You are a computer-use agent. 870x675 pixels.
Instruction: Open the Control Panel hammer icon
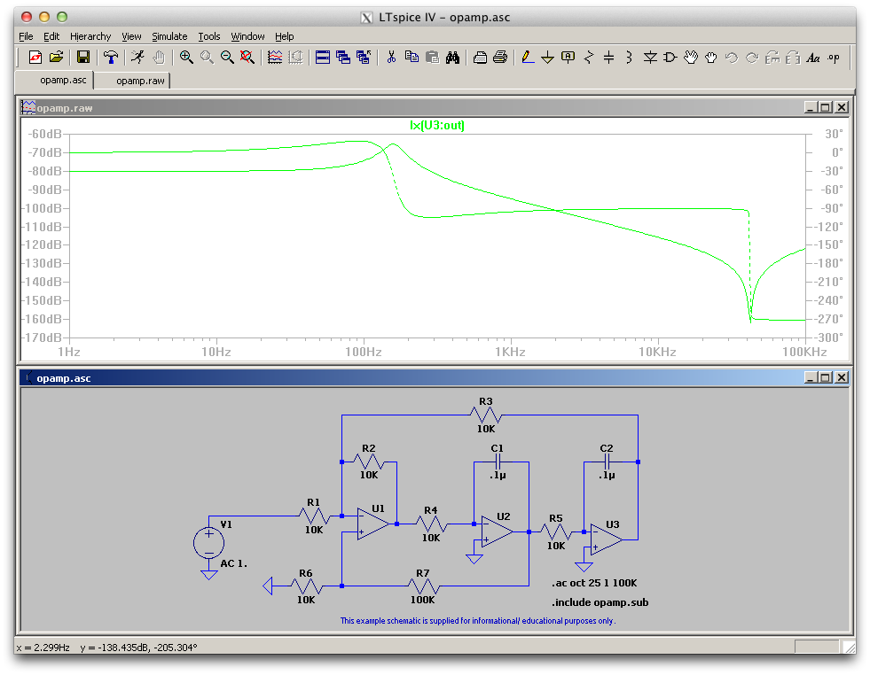click(111, 57)
